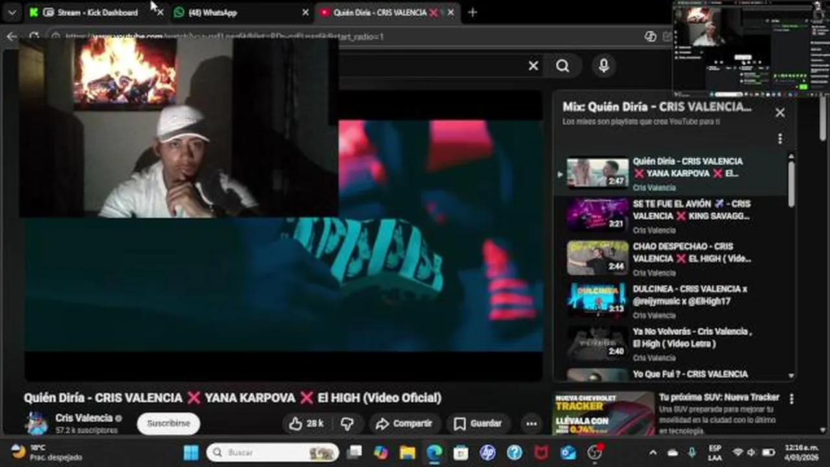Open Task View in taskbar

(x=355, y=452)
